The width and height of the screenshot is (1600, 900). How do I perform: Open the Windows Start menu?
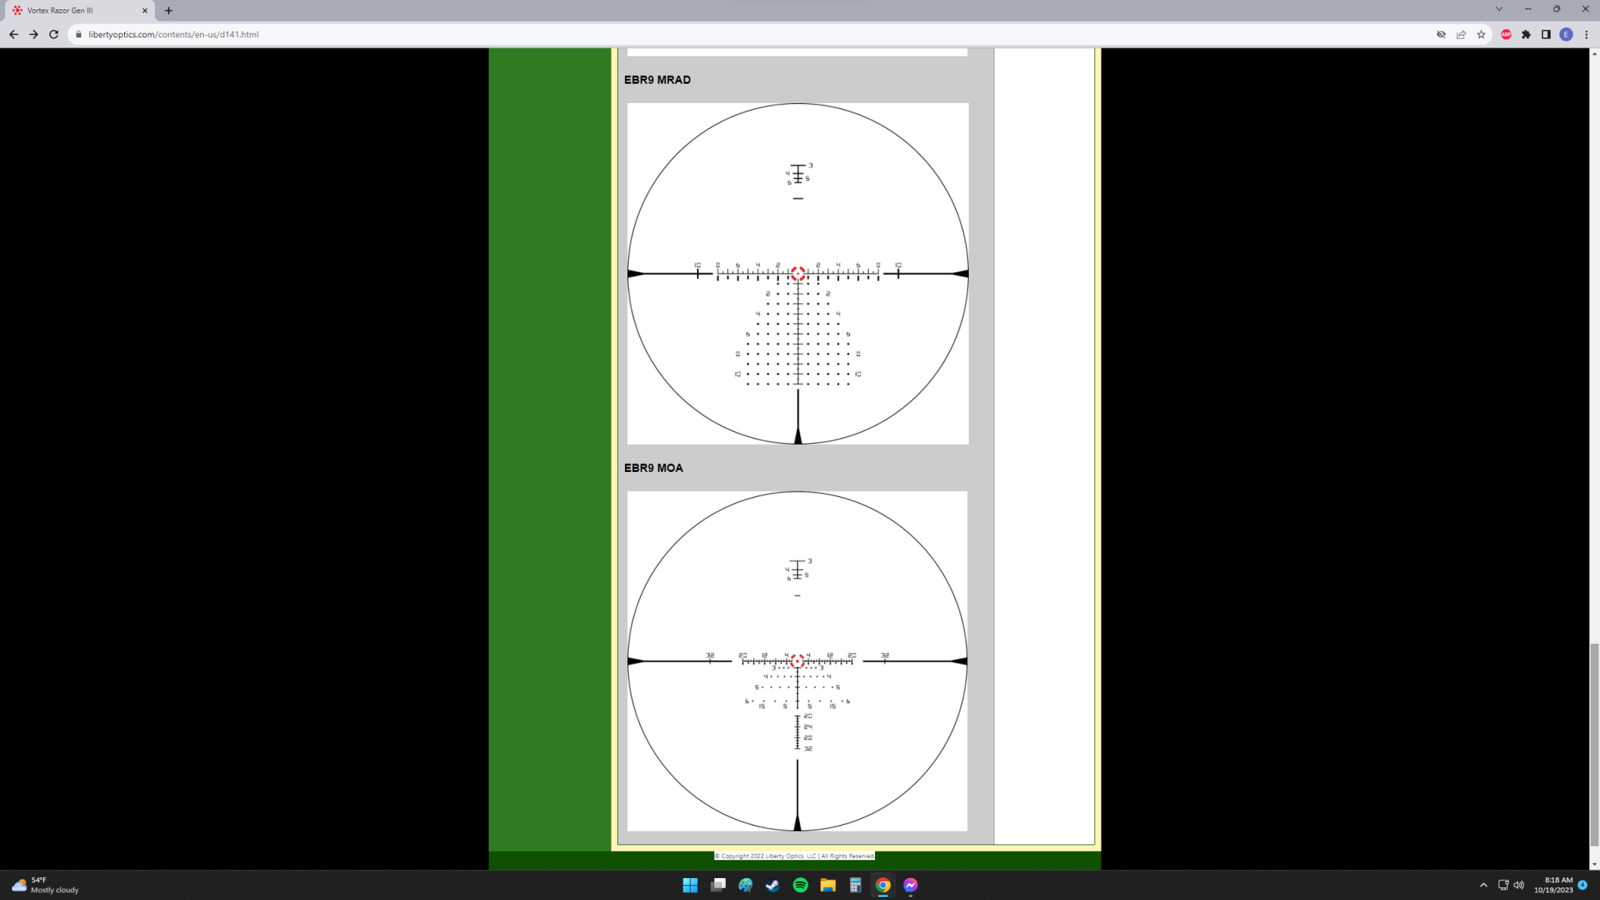point(690,885)
